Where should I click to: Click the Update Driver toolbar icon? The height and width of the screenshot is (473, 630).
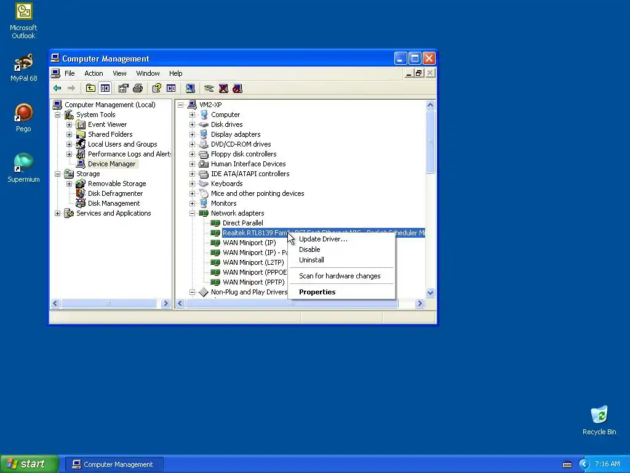click(x=209, y=88)
